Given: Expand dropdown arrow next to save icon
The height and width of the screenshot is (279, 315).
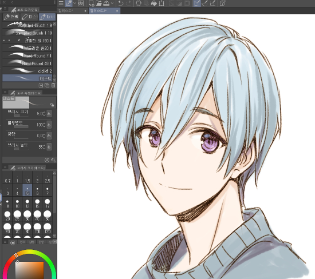Looking at the screenshot, I should coord(112,3).
